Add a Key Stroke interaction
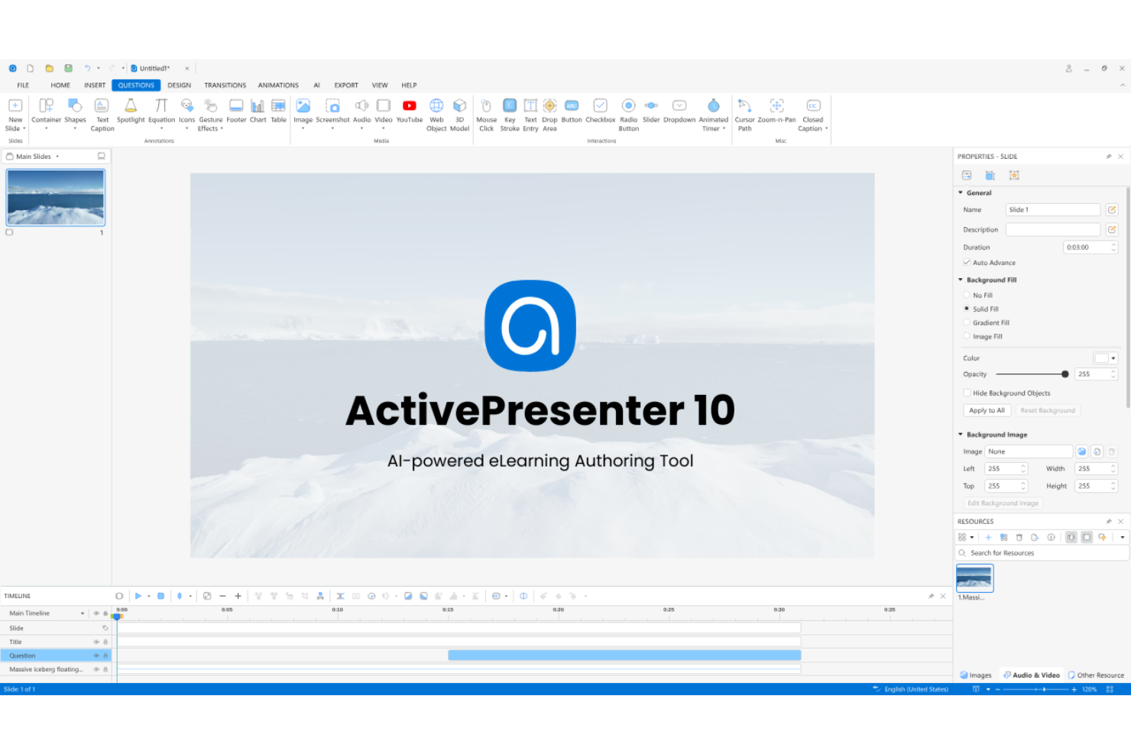 click(x=510, y=115)
